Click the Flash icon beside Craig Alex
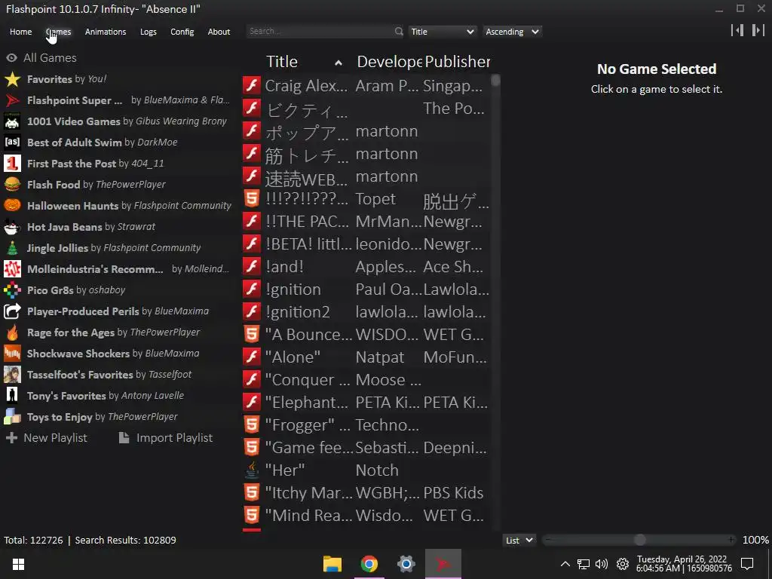Screen dimensions: 772x579 coord(252,86)
